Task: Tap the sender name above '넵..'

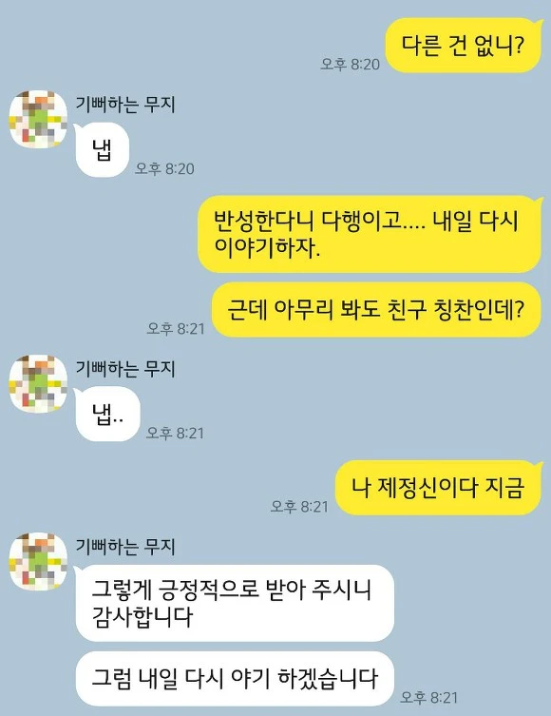Action: click(x=125, y=369)
